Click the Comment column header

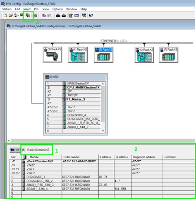(179, 157)
